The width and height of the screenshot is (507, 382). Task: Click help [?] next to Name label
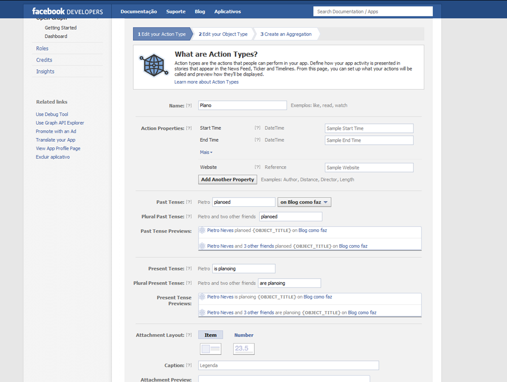point(189,105)
